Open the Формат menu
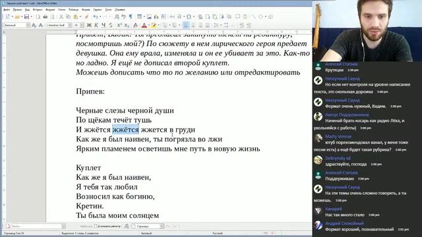The width and height of the screenshot is (422, 237). click(x=50, y=10)
